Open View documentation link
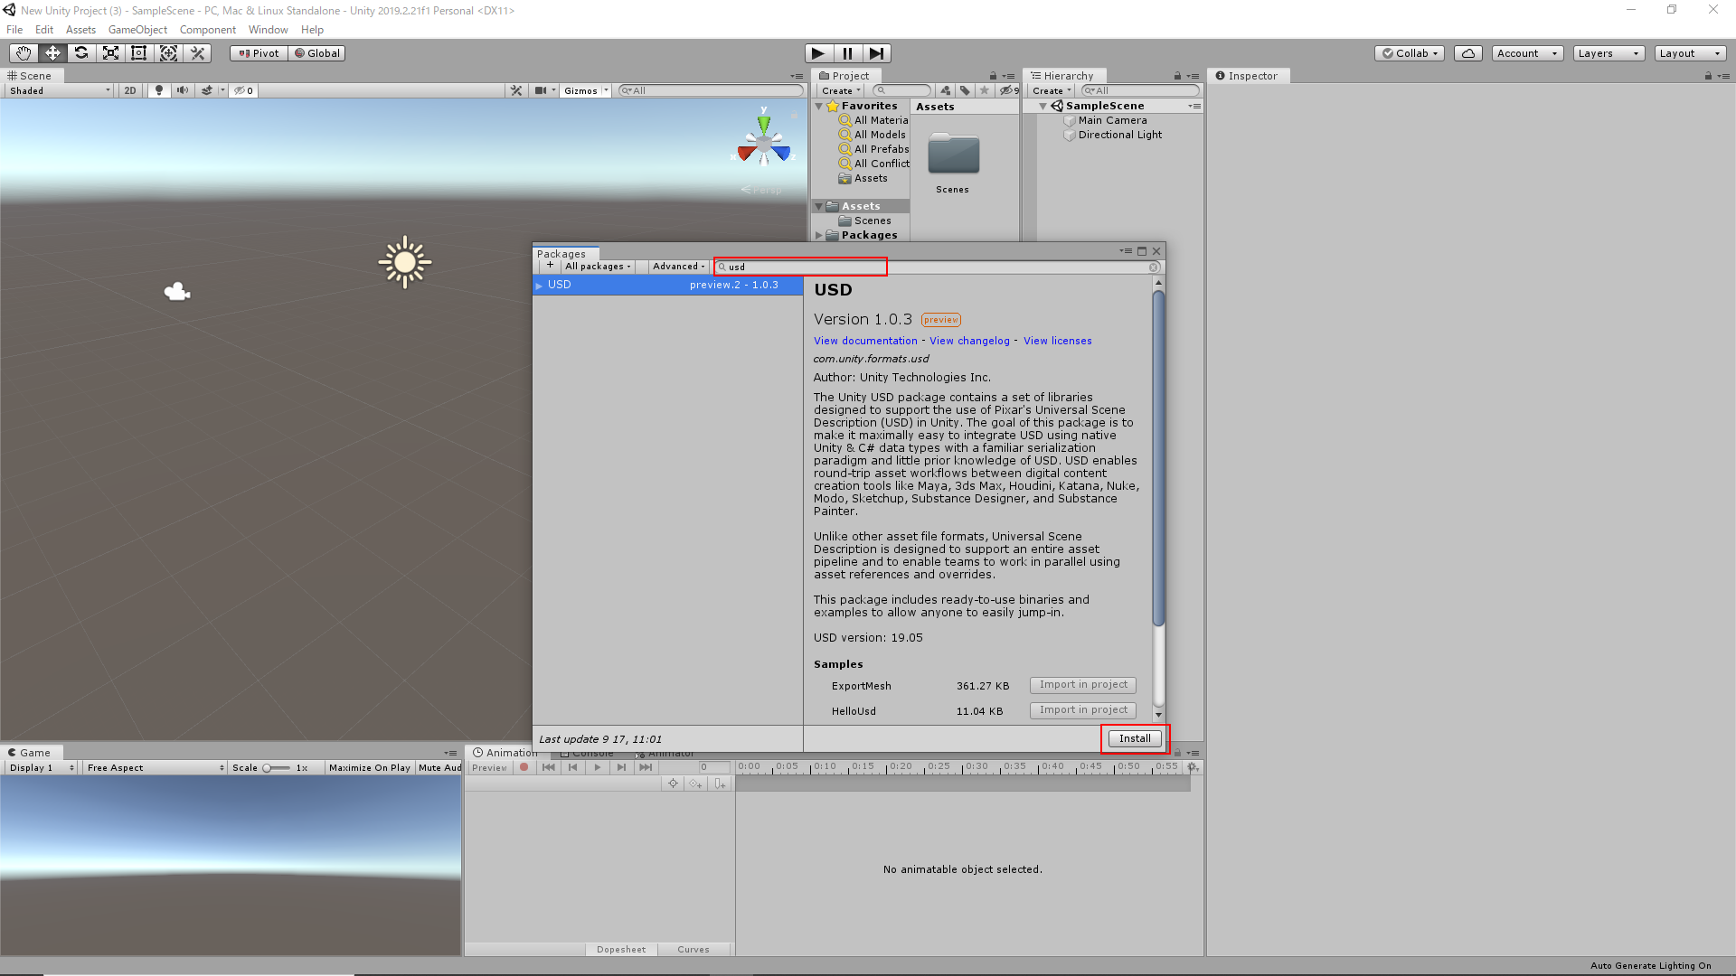The image size is (1736, 976). click(865, 341)
